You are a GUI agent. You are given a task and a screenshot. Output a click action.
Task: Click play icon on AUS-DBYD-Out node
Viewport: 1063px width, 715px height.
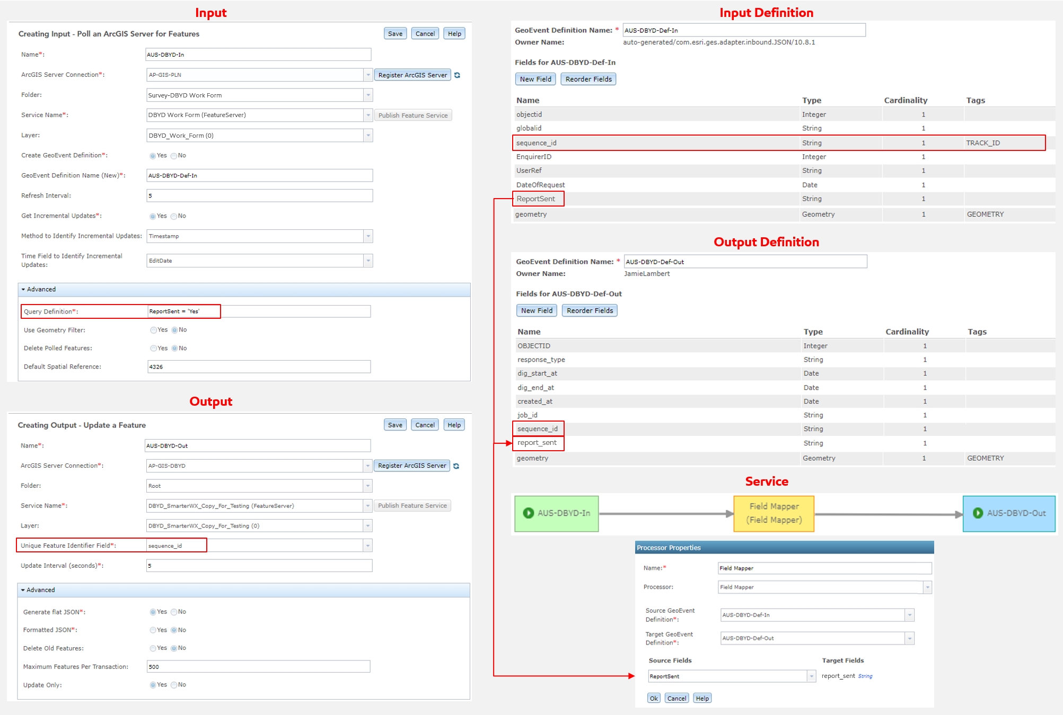pyautogui.click(x=978, y=513)
